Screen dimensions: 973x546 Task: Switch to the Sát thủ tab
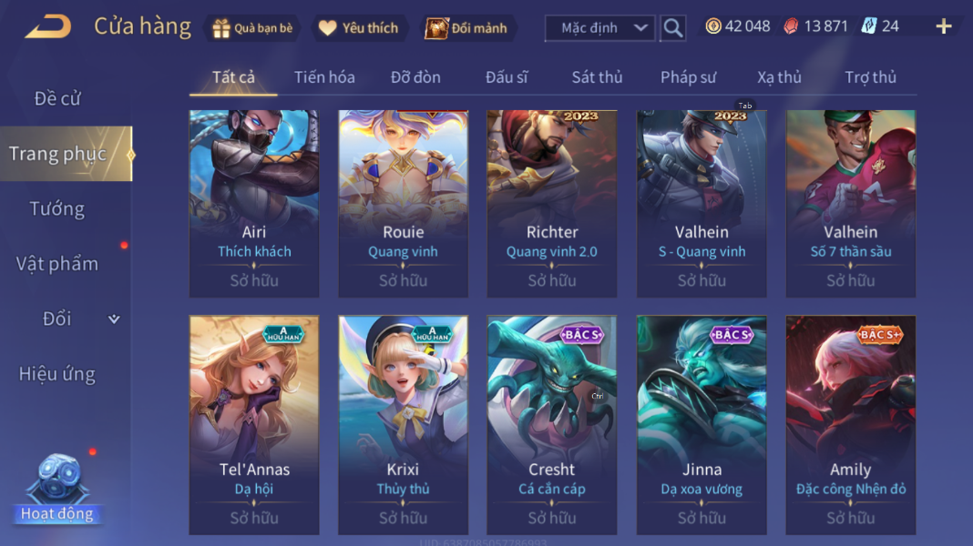tap(597, 76)
